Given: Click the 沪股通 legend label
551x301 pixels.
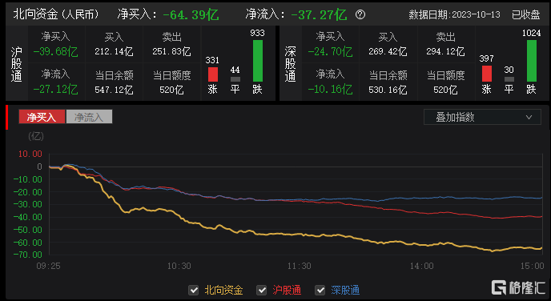Looking at the screenshot, I should click(x=287, y=290).
